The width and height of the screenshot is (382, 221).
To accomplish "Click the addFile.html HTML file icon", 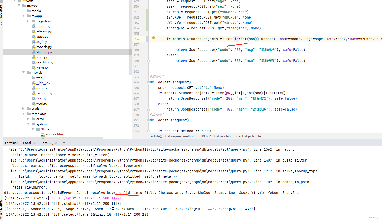I will pyautogui.click(x=43, y=134).
